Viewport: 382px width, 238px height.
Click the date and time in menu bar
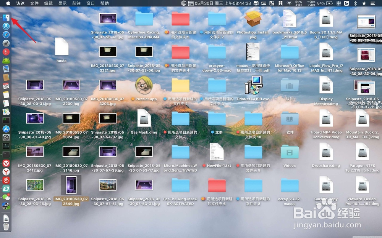click(x=222, y=4)
